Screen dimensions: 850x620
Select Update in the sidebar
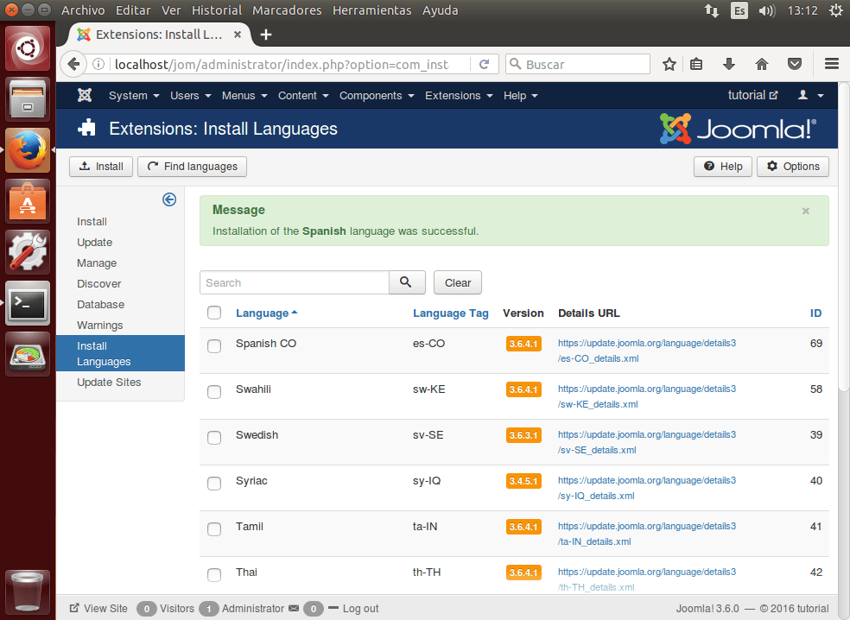click(94, 243)
